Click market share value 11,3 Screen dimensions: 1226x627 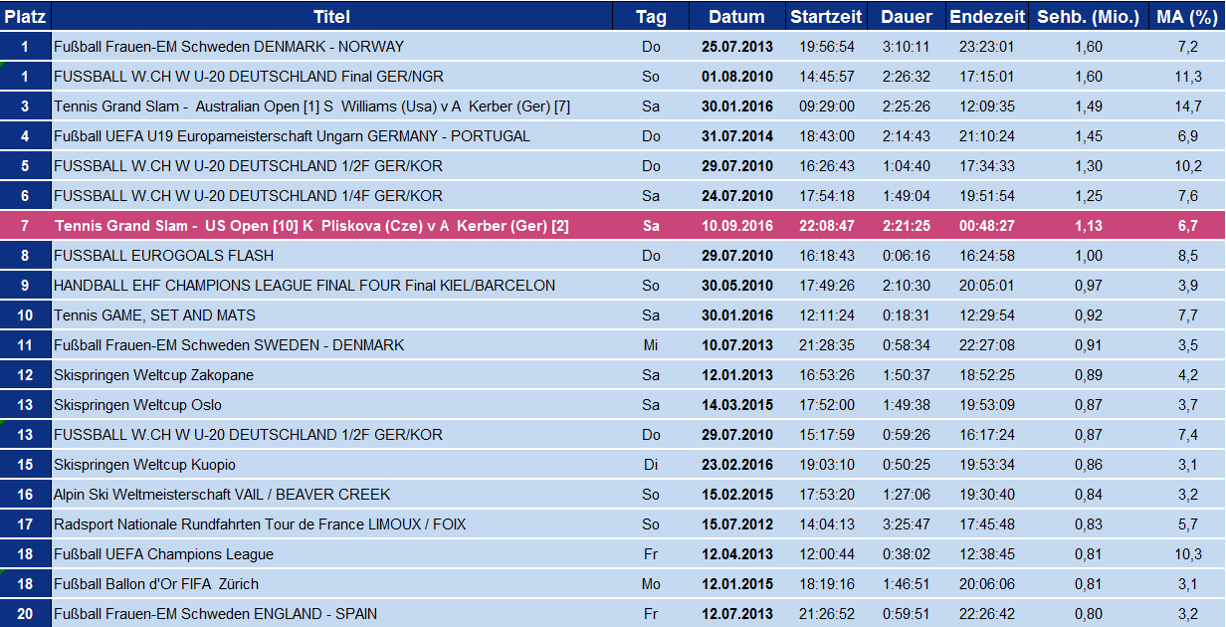[1187, 77]
